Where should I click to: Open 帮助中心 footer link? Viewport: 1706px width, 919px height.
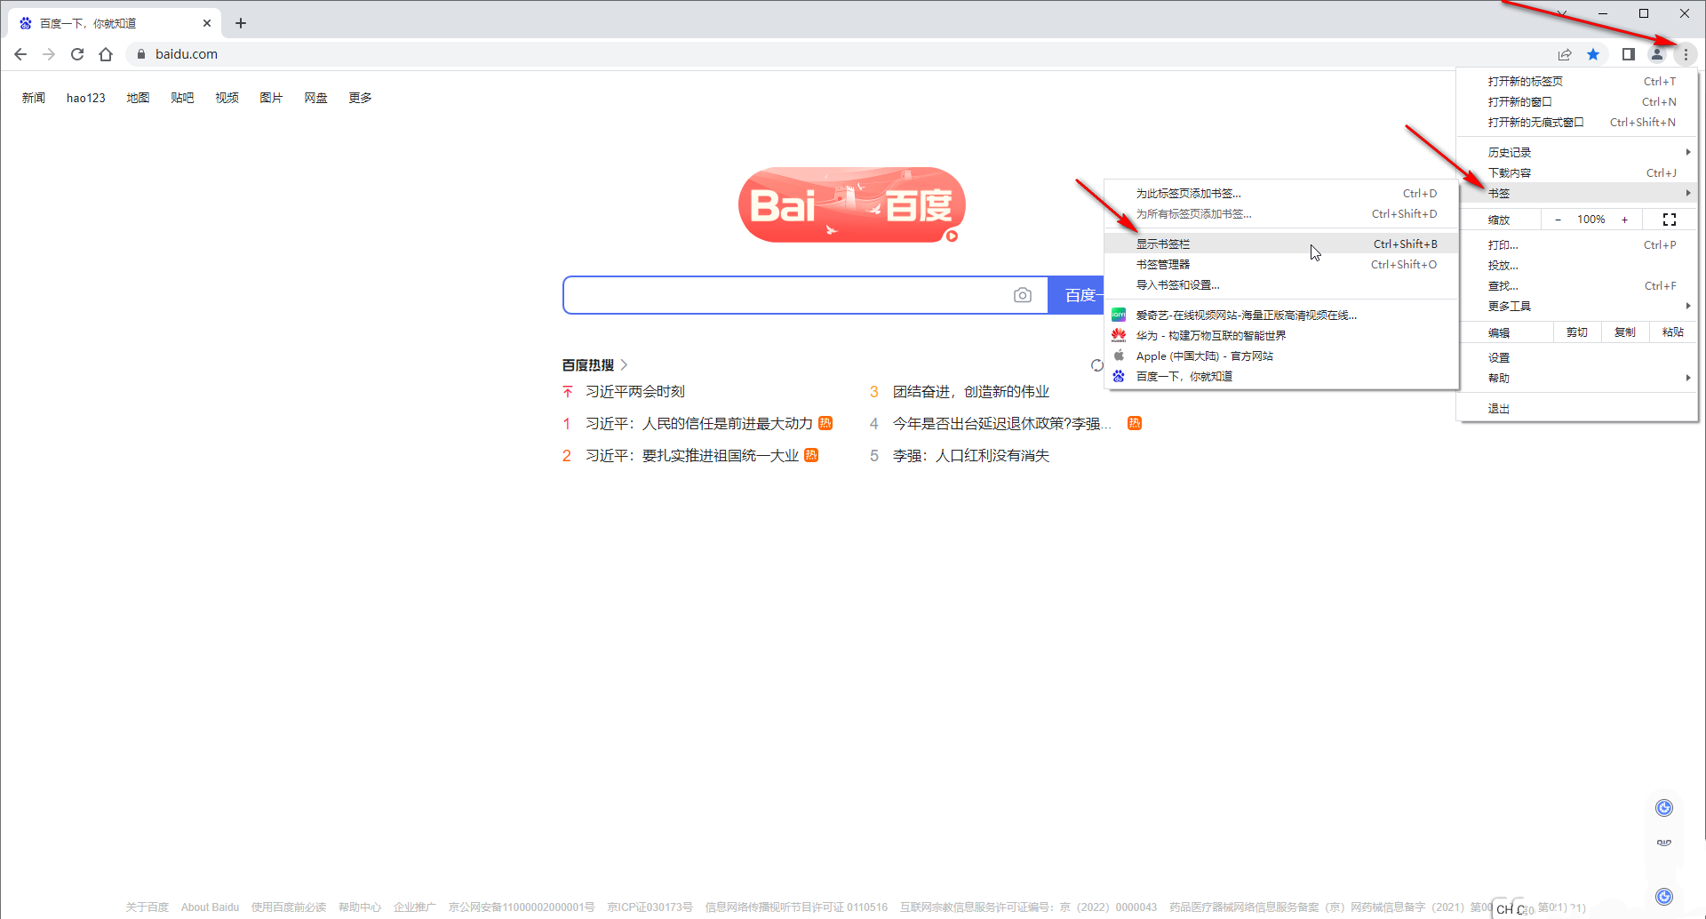pos(360,907)
